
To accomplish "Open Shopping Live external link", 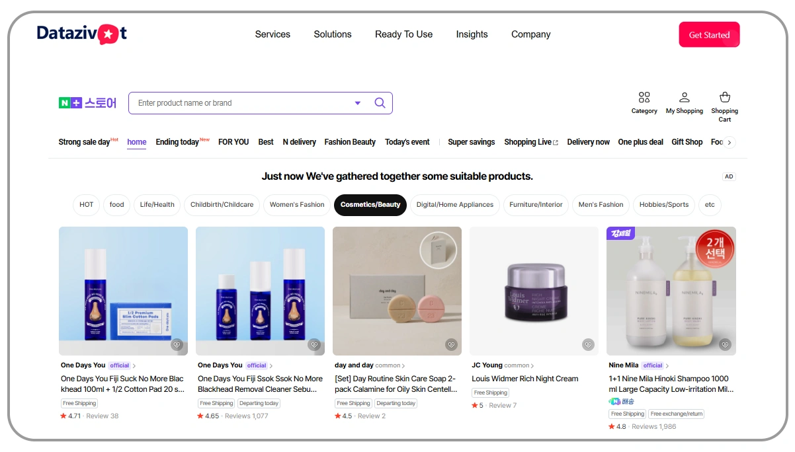I will 531,142.
